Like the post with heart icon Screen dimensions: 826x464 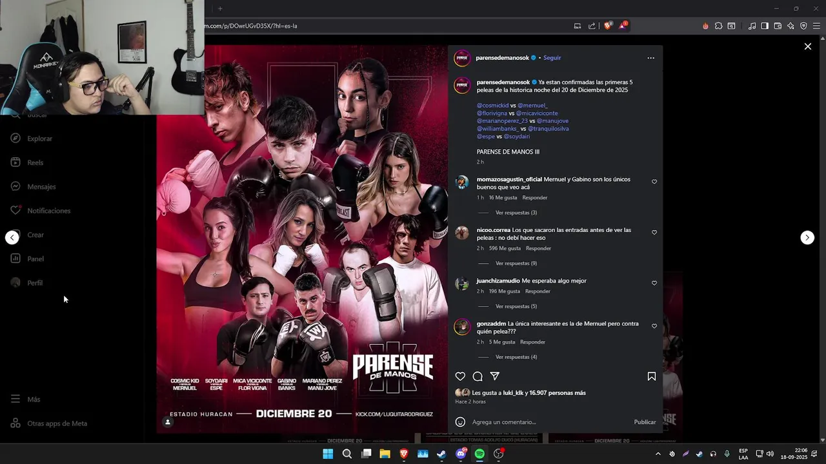point(460,376)
